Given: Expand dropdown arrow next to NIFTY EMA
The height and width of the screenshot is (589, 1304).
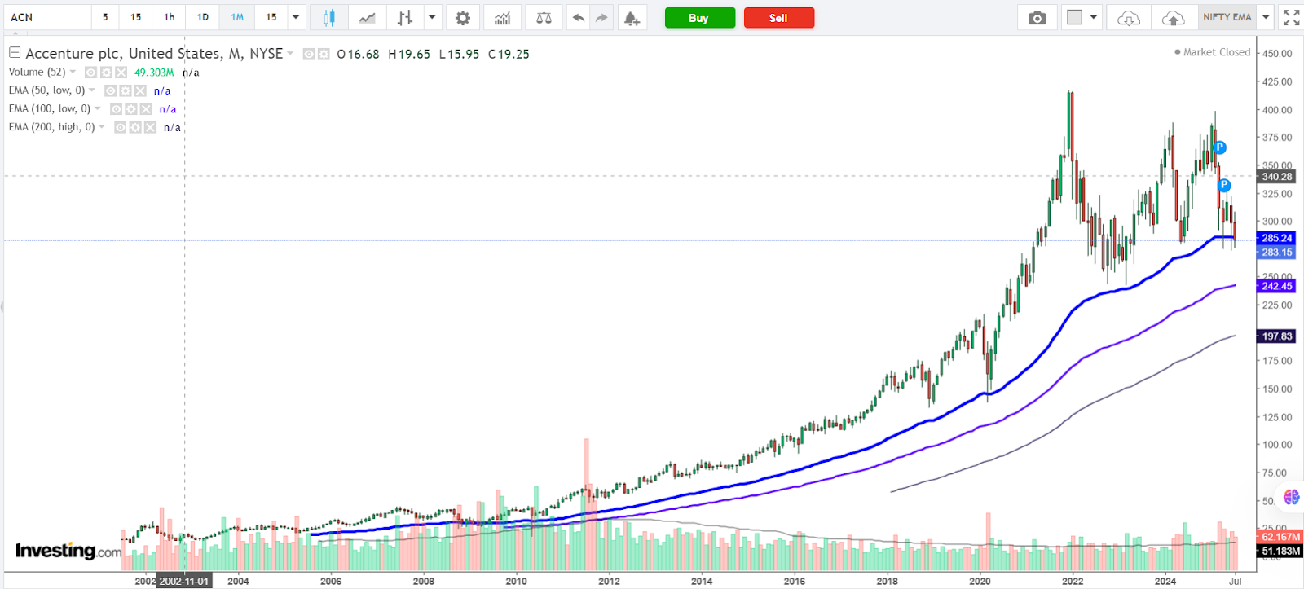Looking at the screenshot, I should coord(1266,17).
